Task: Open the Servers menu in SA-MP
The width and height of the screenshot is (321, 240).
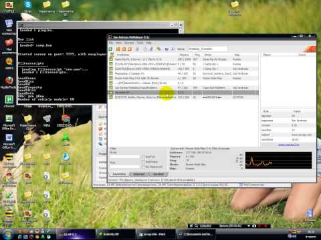Action: 129,43
